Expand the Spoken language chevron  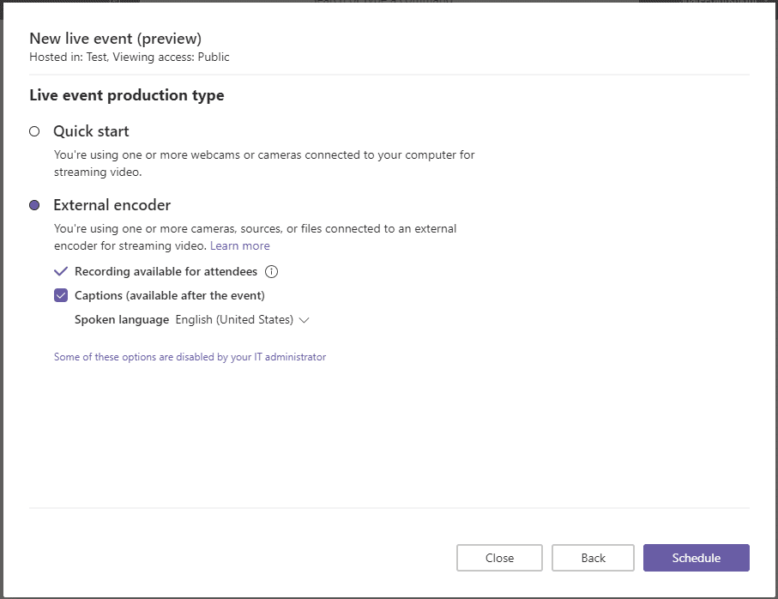pos(305,320)
